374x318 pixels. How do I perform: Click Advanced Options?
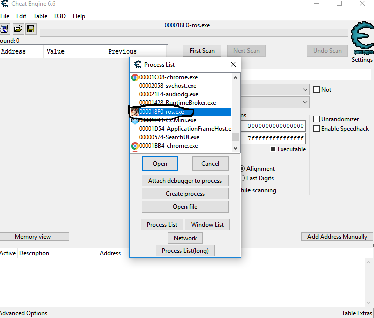click(24, 313)
